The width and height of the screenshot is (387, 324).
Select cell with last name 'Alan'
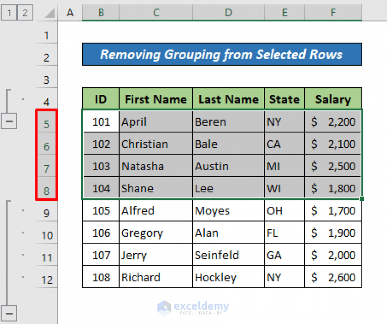click(229, 232)
